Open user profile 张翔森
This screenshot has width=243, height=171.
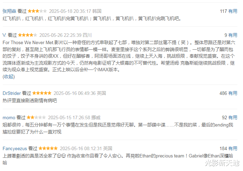click(9, 11)
